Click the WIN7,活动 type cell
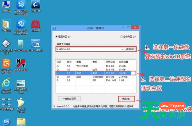The height and width of the screenshot is (126, 192). 82,66
